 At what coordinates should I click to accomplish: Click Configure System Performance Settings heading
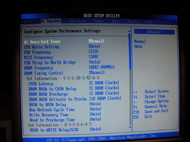pos(62,31)
